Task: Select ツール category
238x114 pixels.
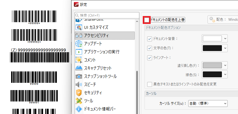Action: pyautogui.click(x=105, y=101)
